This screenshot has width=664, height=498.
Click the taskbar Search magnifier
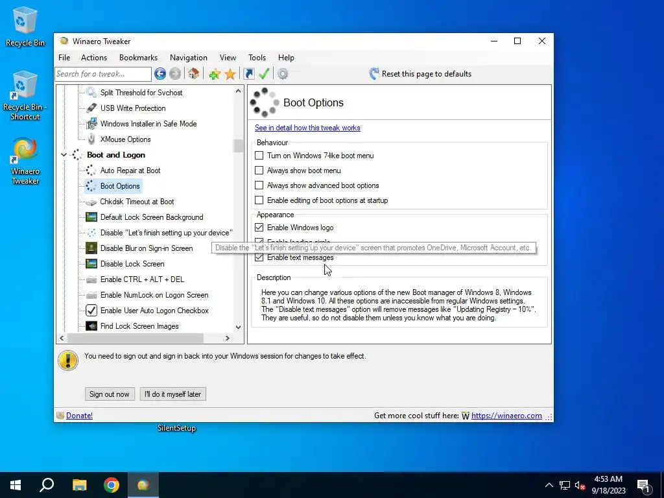tap(47, 485)
